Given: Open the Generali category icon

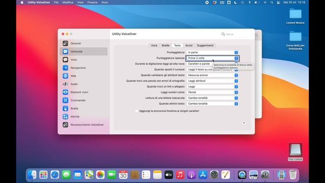Looking at the screenshot, I should 66,43.
